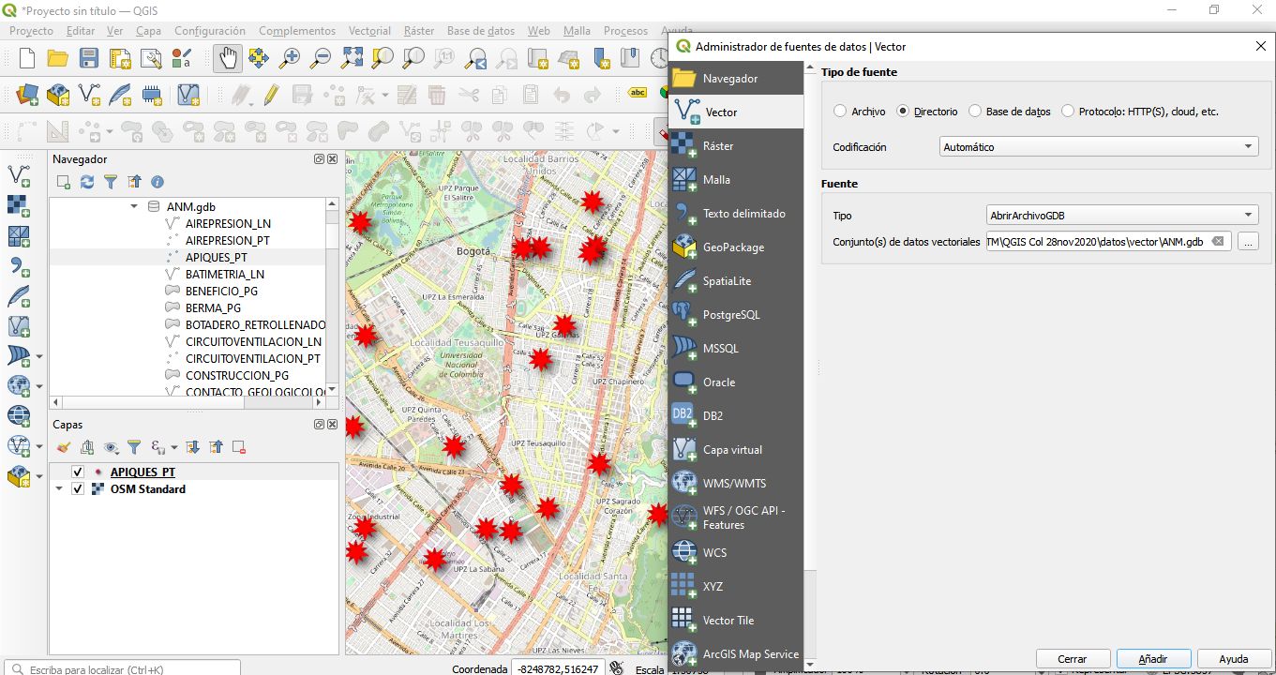Select the Navegador tab in data source manager
The width and height of the screenshot is (1276, 675).
[x=736, y=79]
